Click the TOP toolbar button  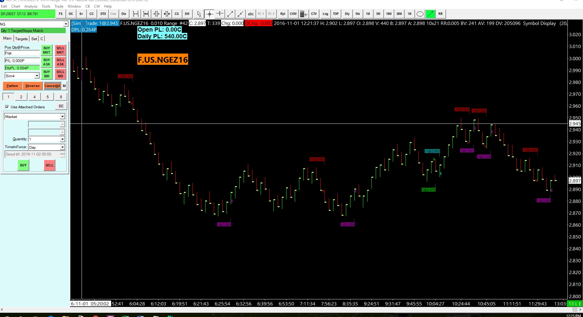tap(336, 14)
